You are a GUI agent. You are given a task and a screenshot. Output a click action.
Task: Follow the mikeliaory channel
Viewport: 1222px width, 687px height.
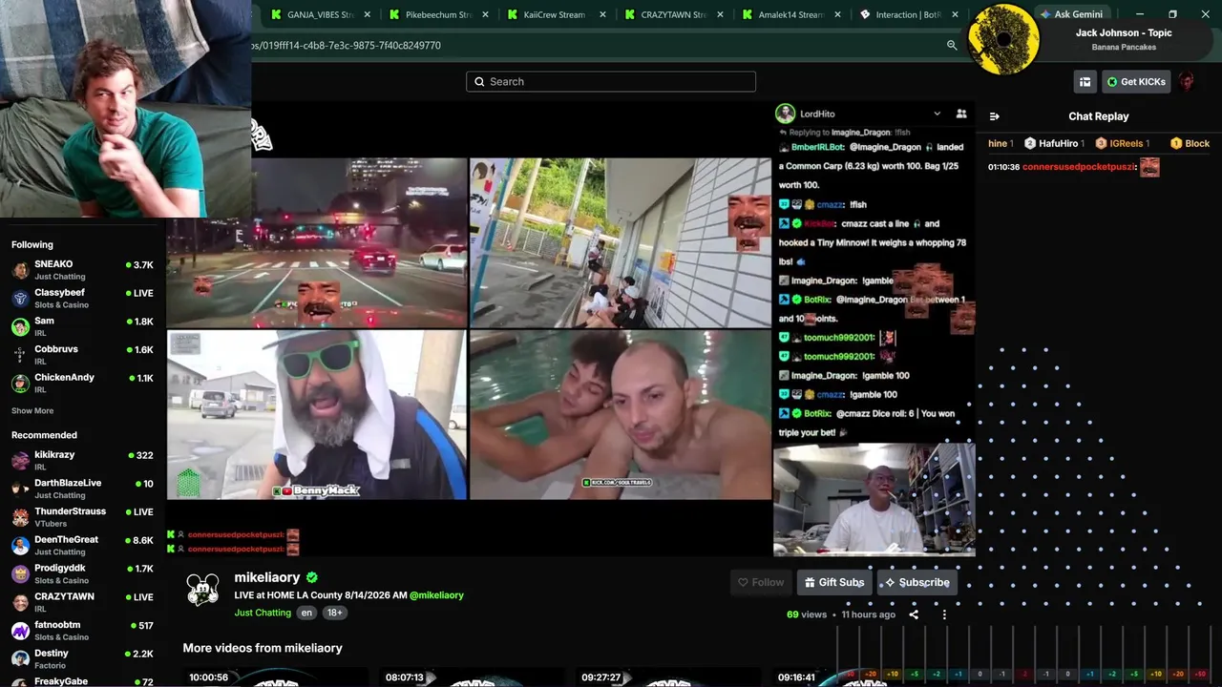click(x=761, y=582)
